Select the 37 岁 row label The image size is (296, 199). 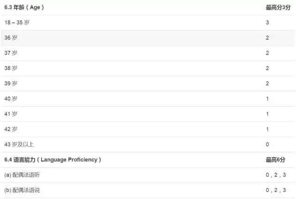[x=11, y=53]
